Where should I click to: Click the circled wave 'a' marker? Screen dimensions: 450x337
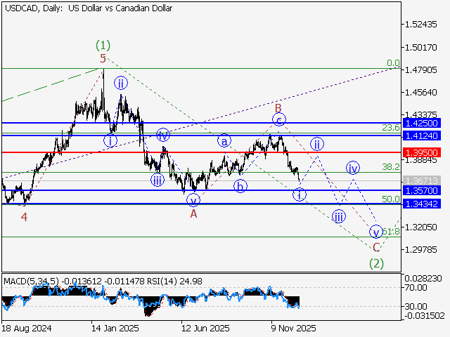[224, 140]
